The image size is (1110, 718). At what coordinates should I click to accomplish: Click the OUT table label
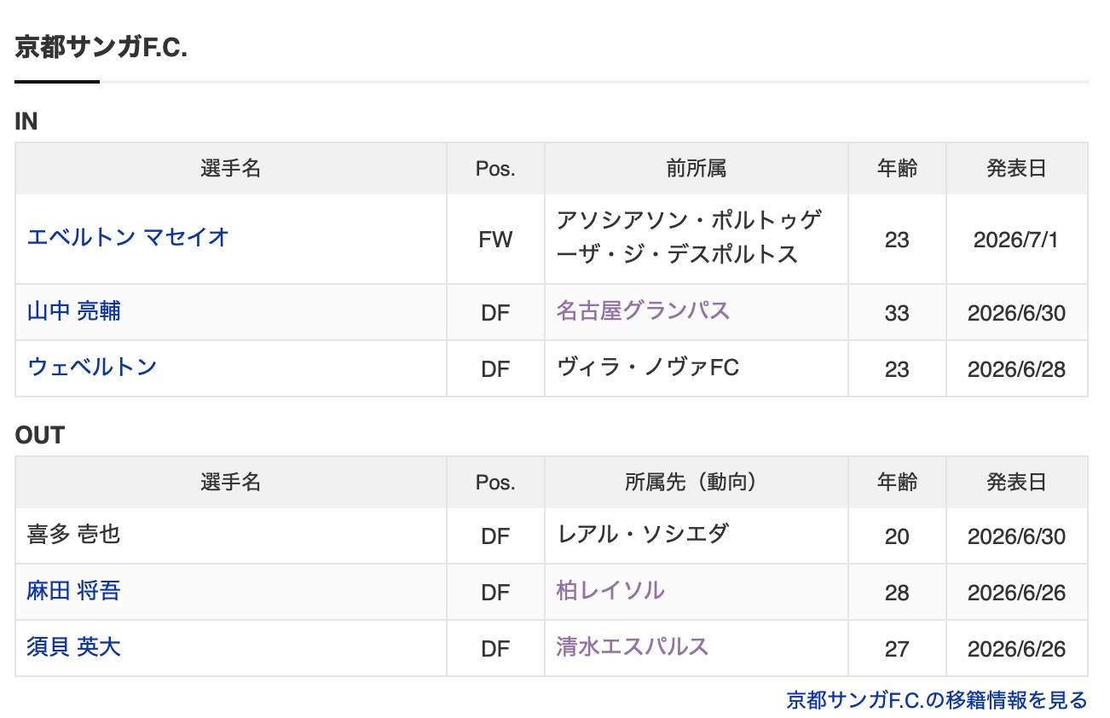click(40, 435)
